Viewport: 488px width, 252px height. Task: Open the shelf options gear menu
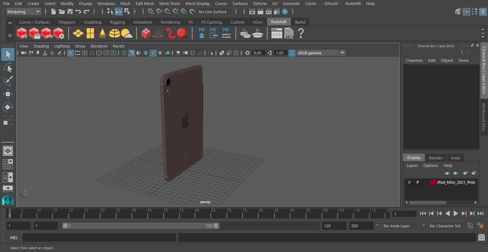10,35
